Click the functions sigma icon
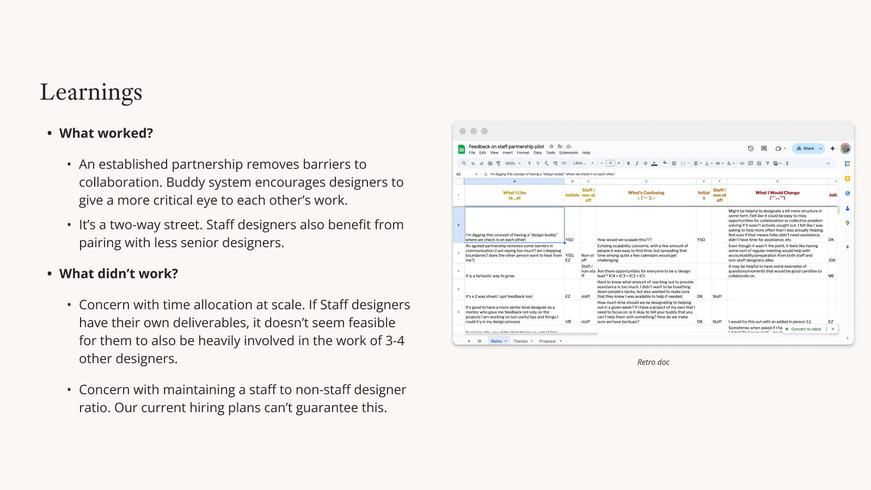This screenshot has height=490, width=871. click(787, 163)
